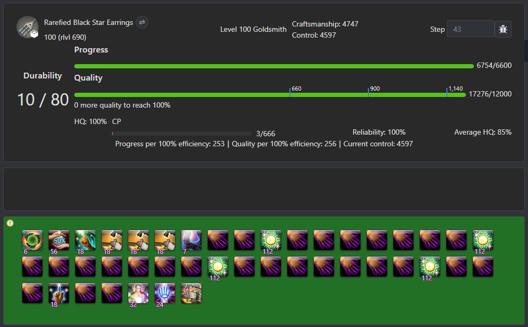Click the progress value '6754/6600'
This screenshot has height=327, width=528.
tap(494, 65)
